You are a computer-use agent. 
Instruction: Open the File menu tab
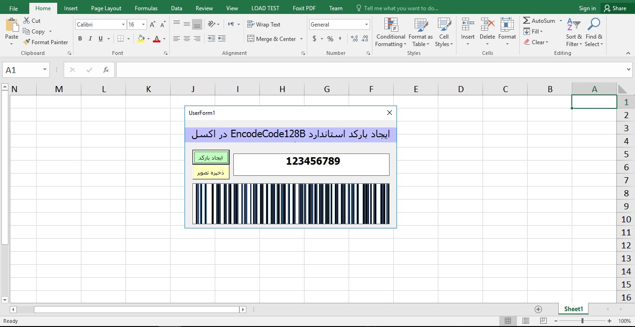(13, 8)
